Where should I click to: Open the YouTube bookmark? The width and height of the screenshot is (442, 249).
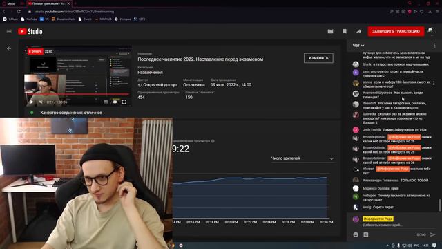click(x=29, y=19)
